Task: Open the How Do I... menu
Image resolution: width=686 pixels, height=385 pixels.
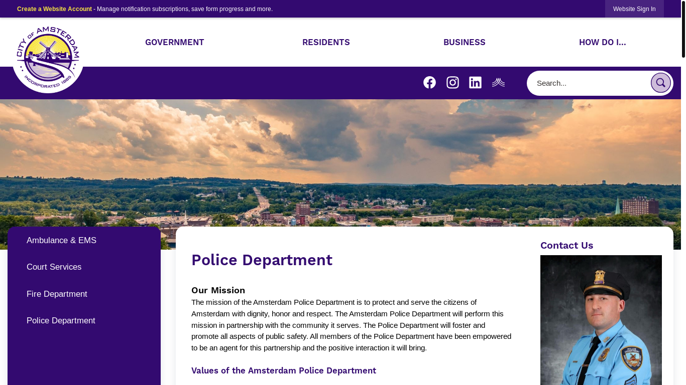Action: click(x=603, y=42)
